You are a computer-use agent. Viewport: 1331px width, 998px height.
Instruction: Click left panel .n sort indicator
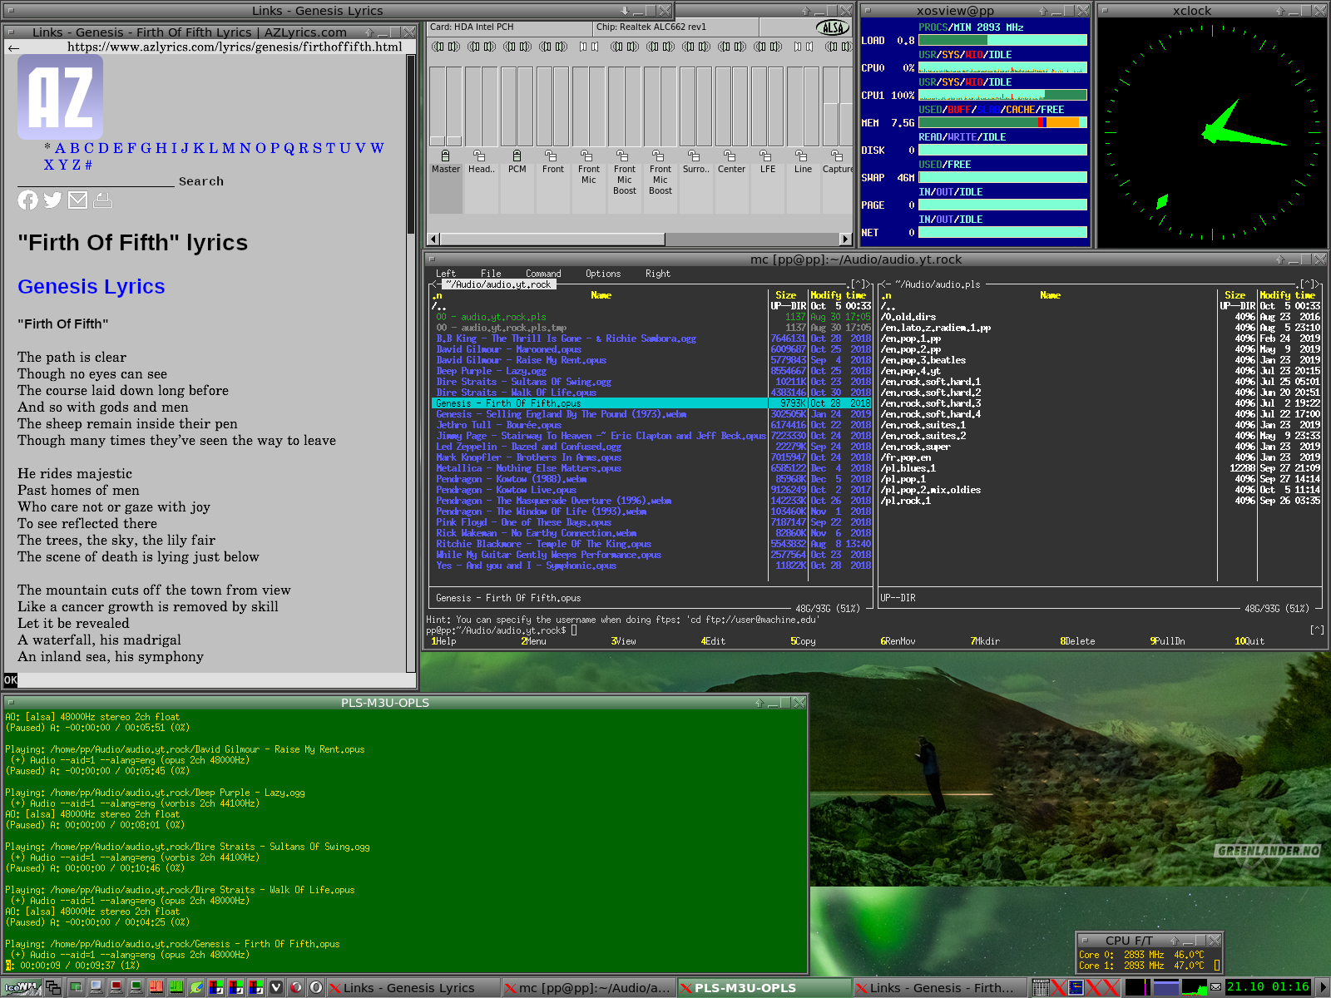tap(437, 296)
